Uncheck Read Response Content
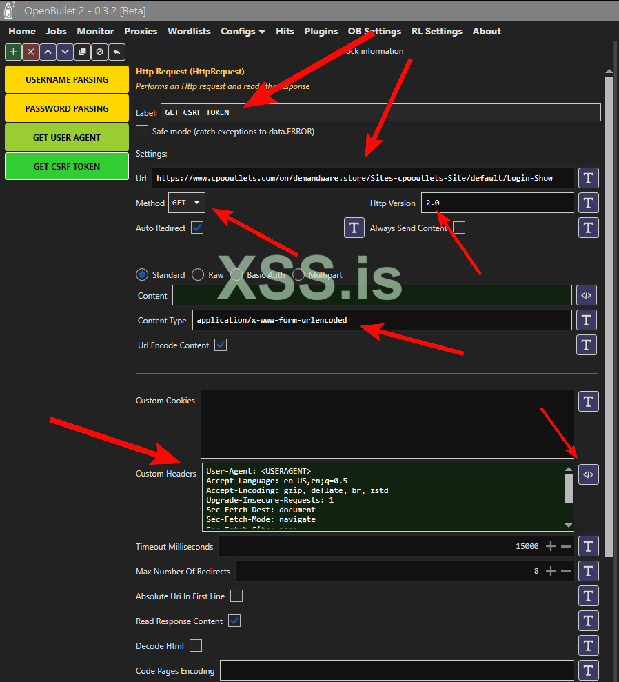Screen dimensions: 619x682 pos(234,621)
